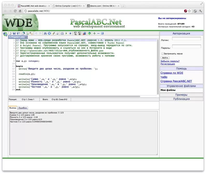Click the green globe icon in toolbar
The image size is (206, 174).
[89, 33]
